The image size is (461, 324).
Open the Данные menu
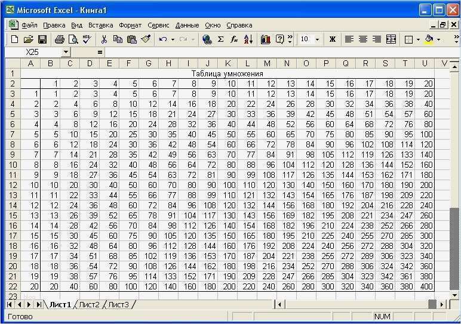click(x=188, y=25)
